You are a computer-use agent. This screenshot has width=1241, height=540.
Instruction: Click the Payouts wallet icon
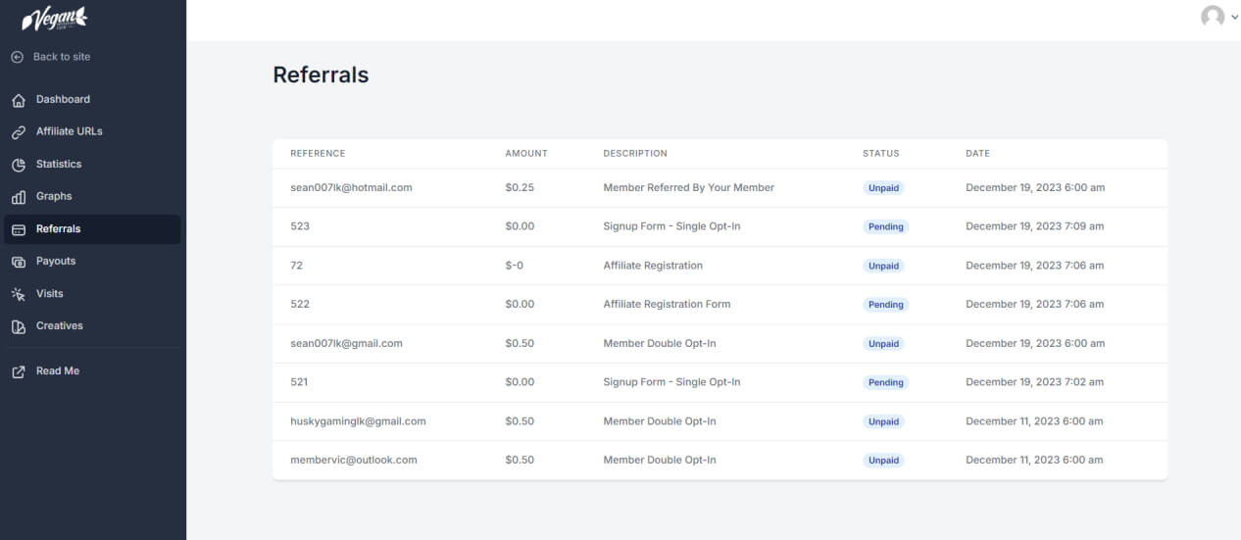[19, 262]
